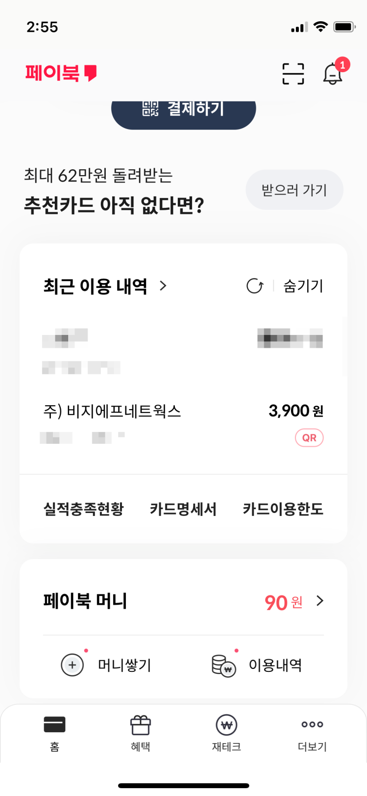Open 카드명세서 statement link
The height and width of the screenshot is (796, 367).
(183, 509)
